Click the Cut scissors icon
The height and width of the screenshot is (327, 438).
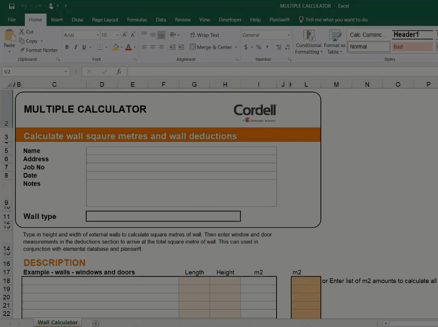tap(21, 32)
